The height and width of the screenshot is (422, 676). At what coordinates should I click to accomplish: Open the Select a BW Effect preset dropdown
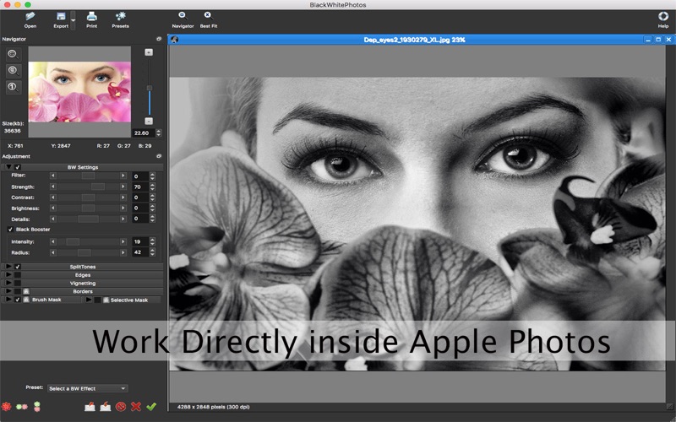coord(88,388)
